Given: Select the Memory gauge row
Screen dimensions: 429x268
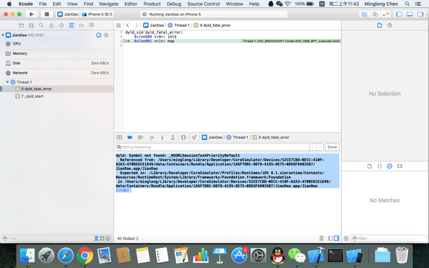Looking at the screenshot, I should point(57,53).
